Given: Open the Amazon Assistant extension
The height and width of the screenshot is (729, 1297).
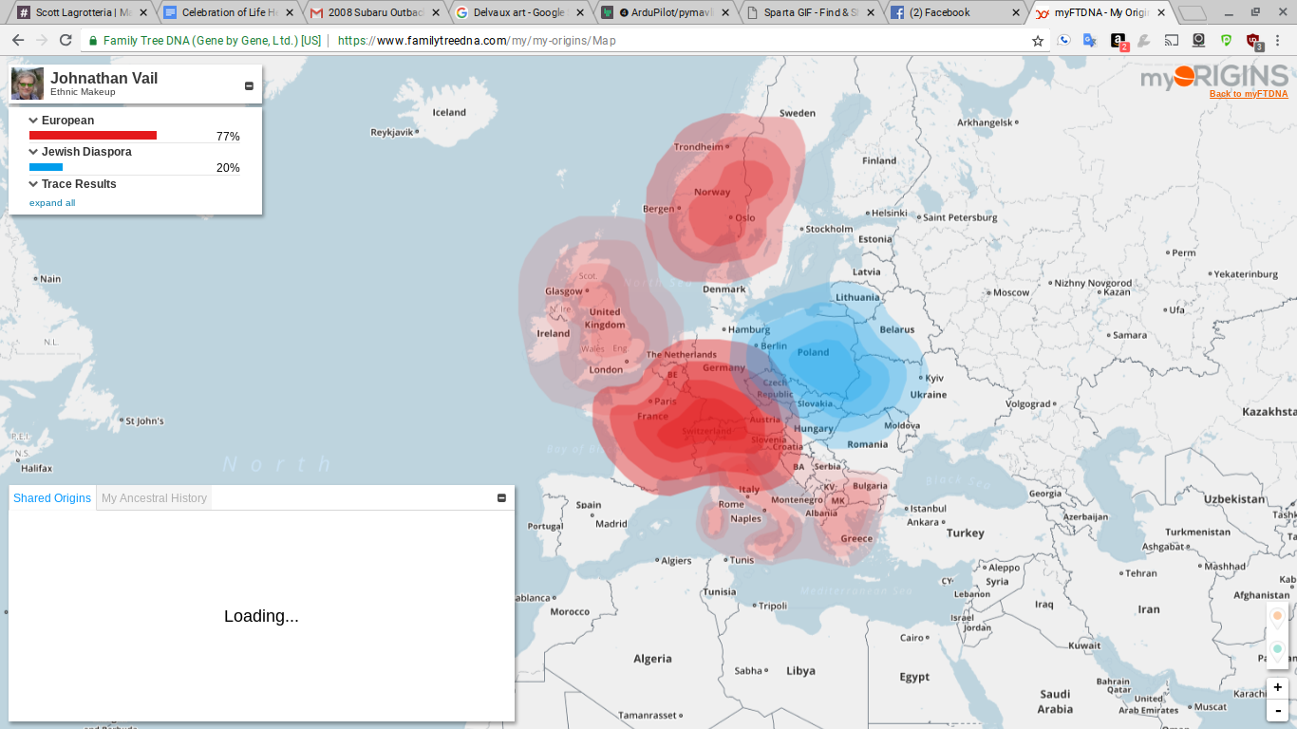Looking at the screenshot, I should point(1118,41).
